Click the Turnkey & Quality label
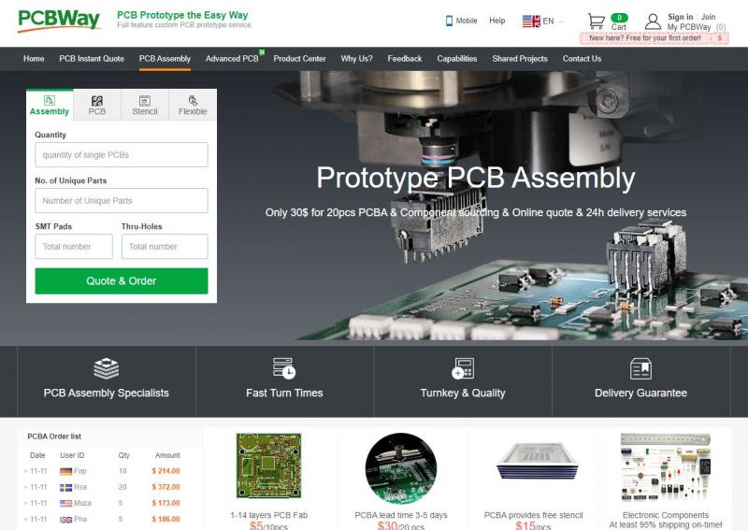 462,394
